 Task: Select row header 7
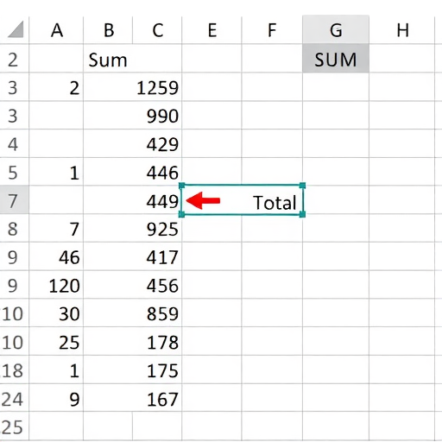point(14,200)
